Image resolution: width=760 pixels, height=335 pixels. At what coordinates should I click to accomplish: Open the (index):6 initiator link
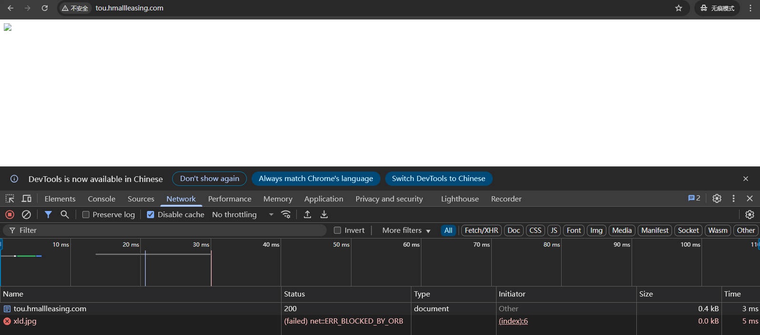[513, 321]
